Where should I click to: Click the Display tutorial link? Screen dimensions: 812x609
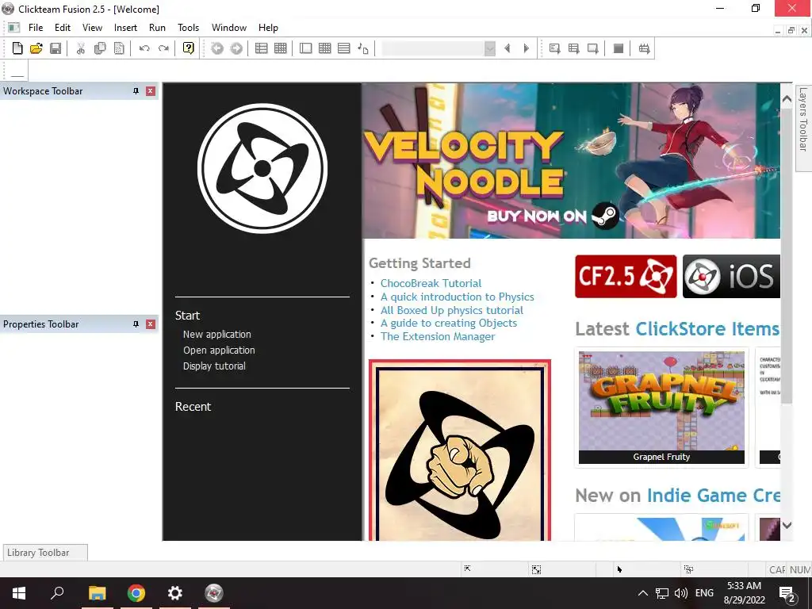point(214,366)
